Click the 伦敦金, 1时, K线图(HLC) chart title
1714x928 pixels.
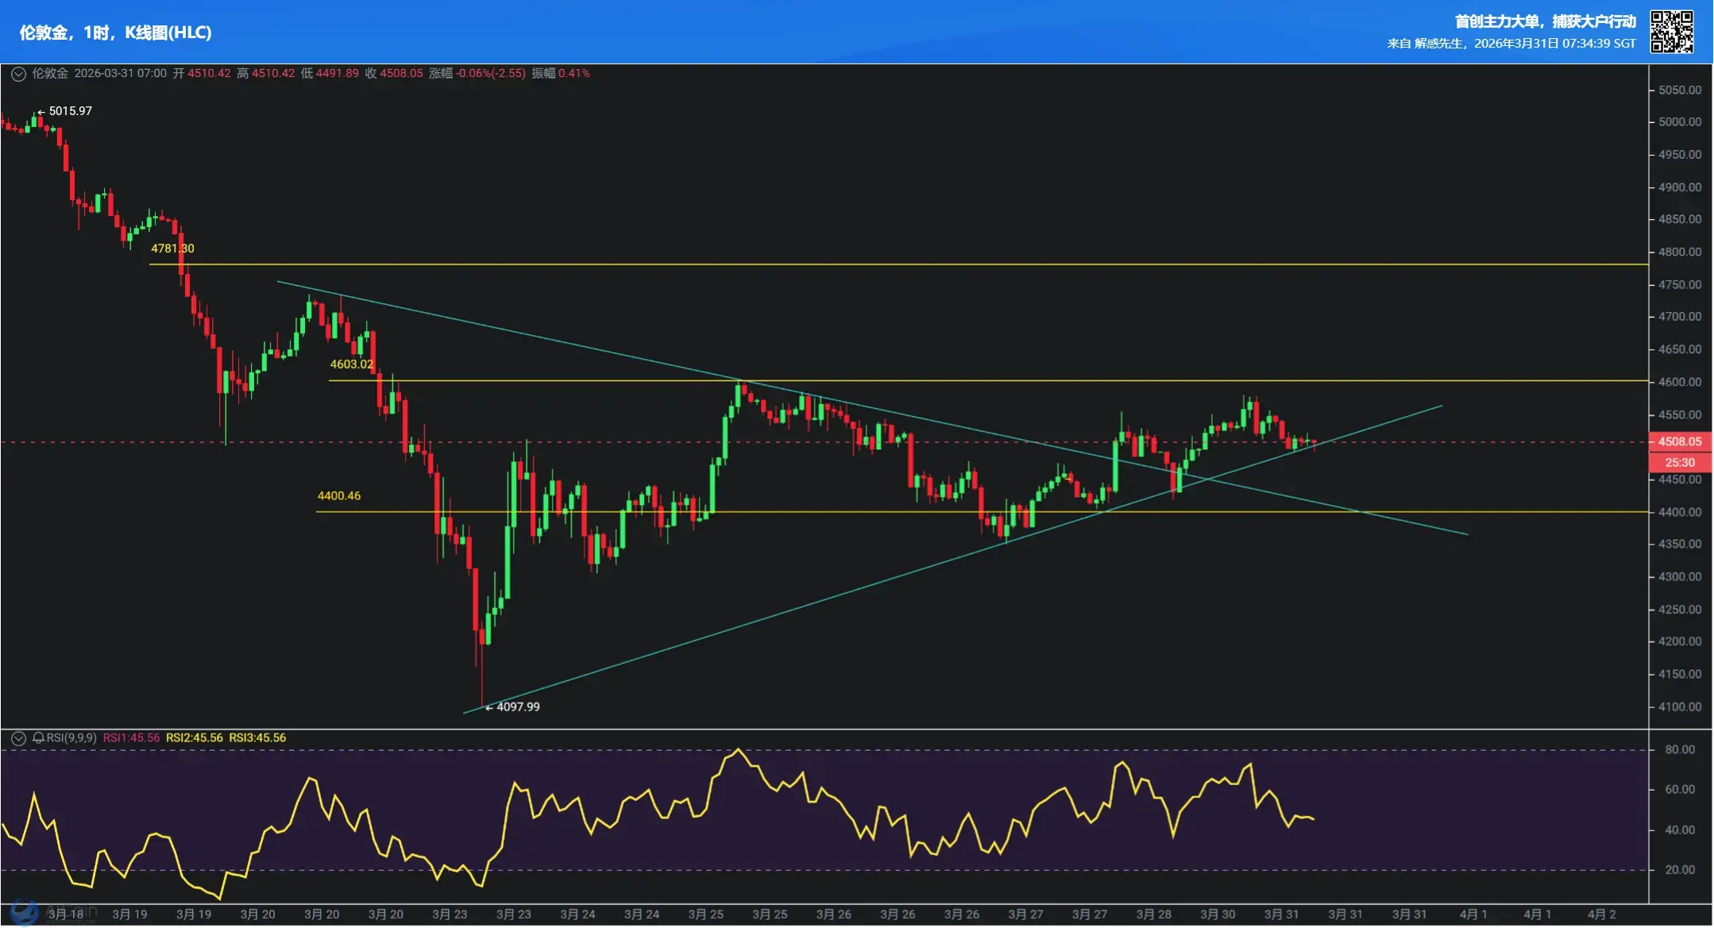pos(115,33)
